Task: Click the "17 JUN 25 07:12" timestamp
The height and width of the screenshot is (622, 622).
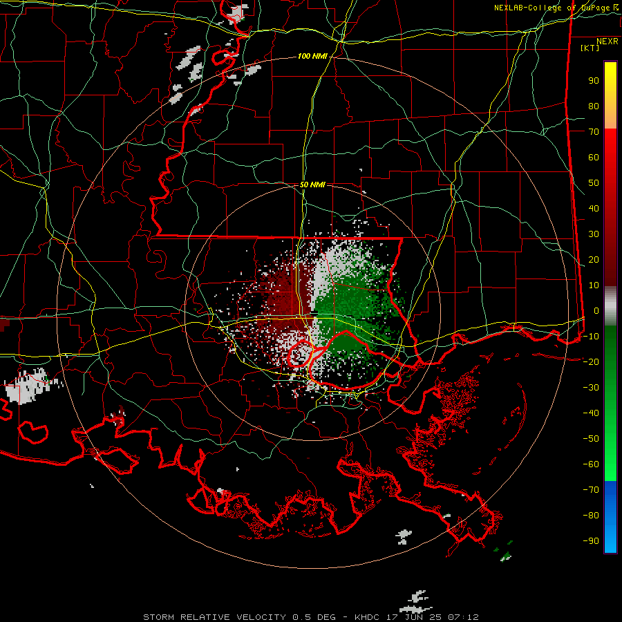Action: pos(433,617)
